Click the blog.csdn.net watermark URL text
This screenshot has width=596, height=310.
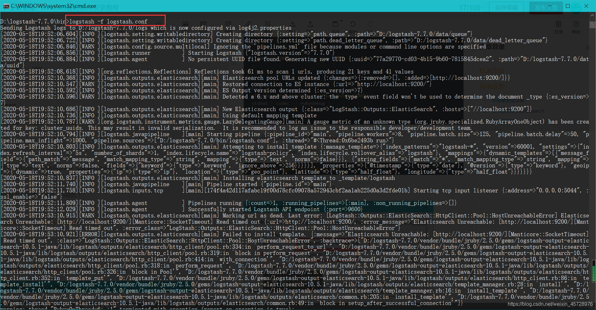tap(550, 304)
